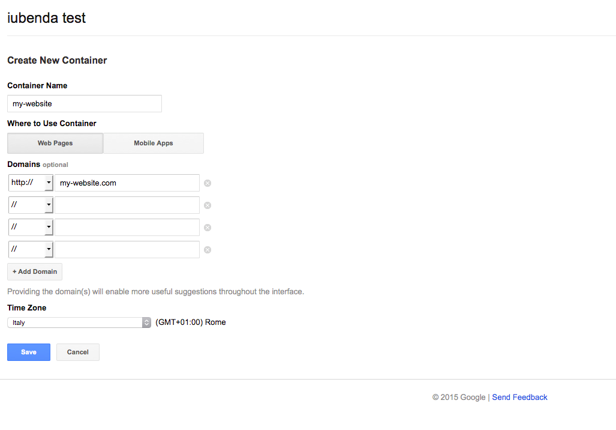This screenshot has width=616, height=430.
Task: Select Mobile Apps container type
Action: [154, 144]
